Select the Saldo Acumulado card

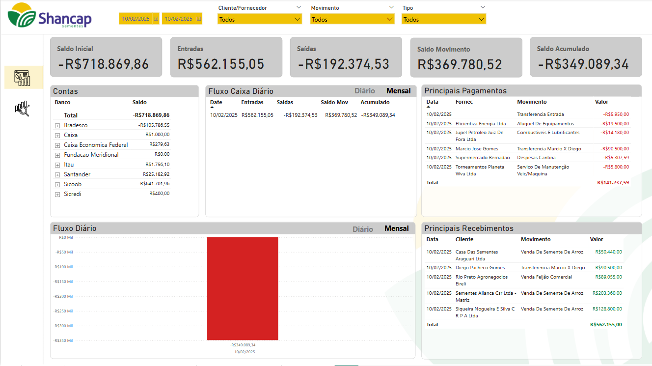click(586, 57)
